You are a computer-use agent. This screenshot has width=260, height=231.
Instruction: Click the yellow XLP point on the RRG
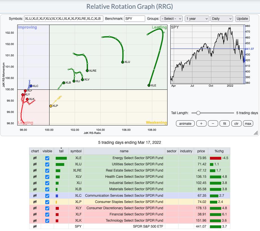coord(51,106)
